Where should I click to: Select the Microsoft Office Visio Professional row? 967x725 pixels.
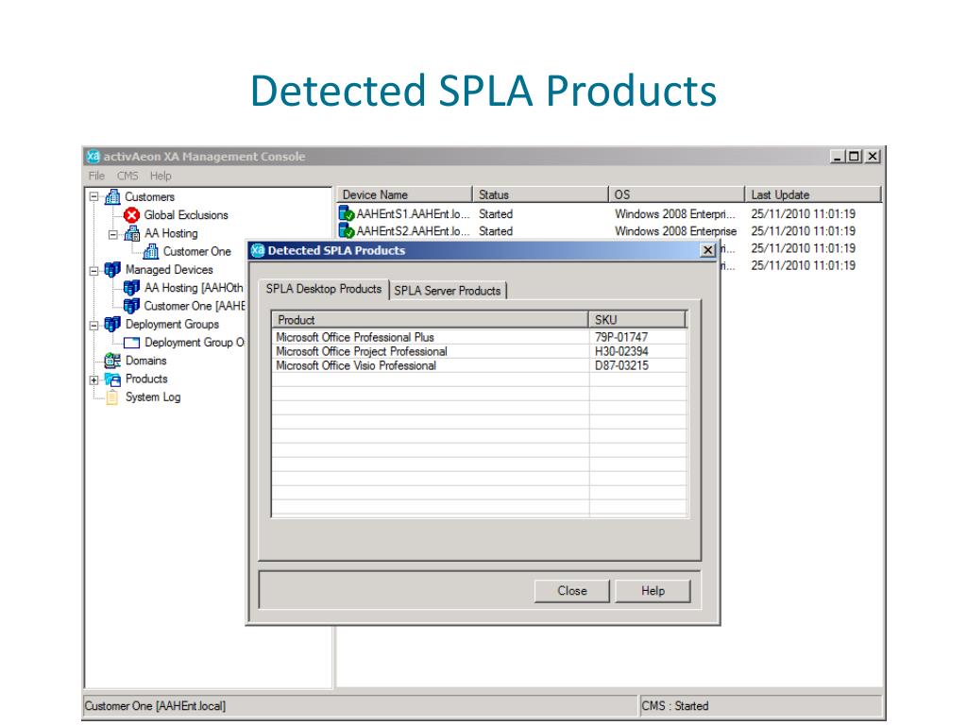(x=480, y=365)
